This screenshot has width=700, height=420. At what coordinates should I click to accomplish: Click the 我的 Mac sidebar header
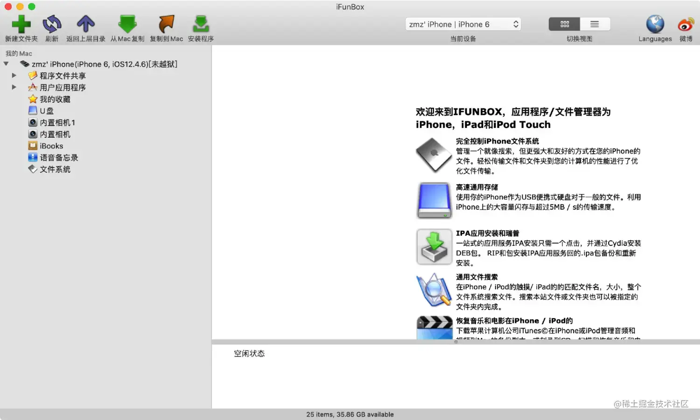tap(19, 54)
